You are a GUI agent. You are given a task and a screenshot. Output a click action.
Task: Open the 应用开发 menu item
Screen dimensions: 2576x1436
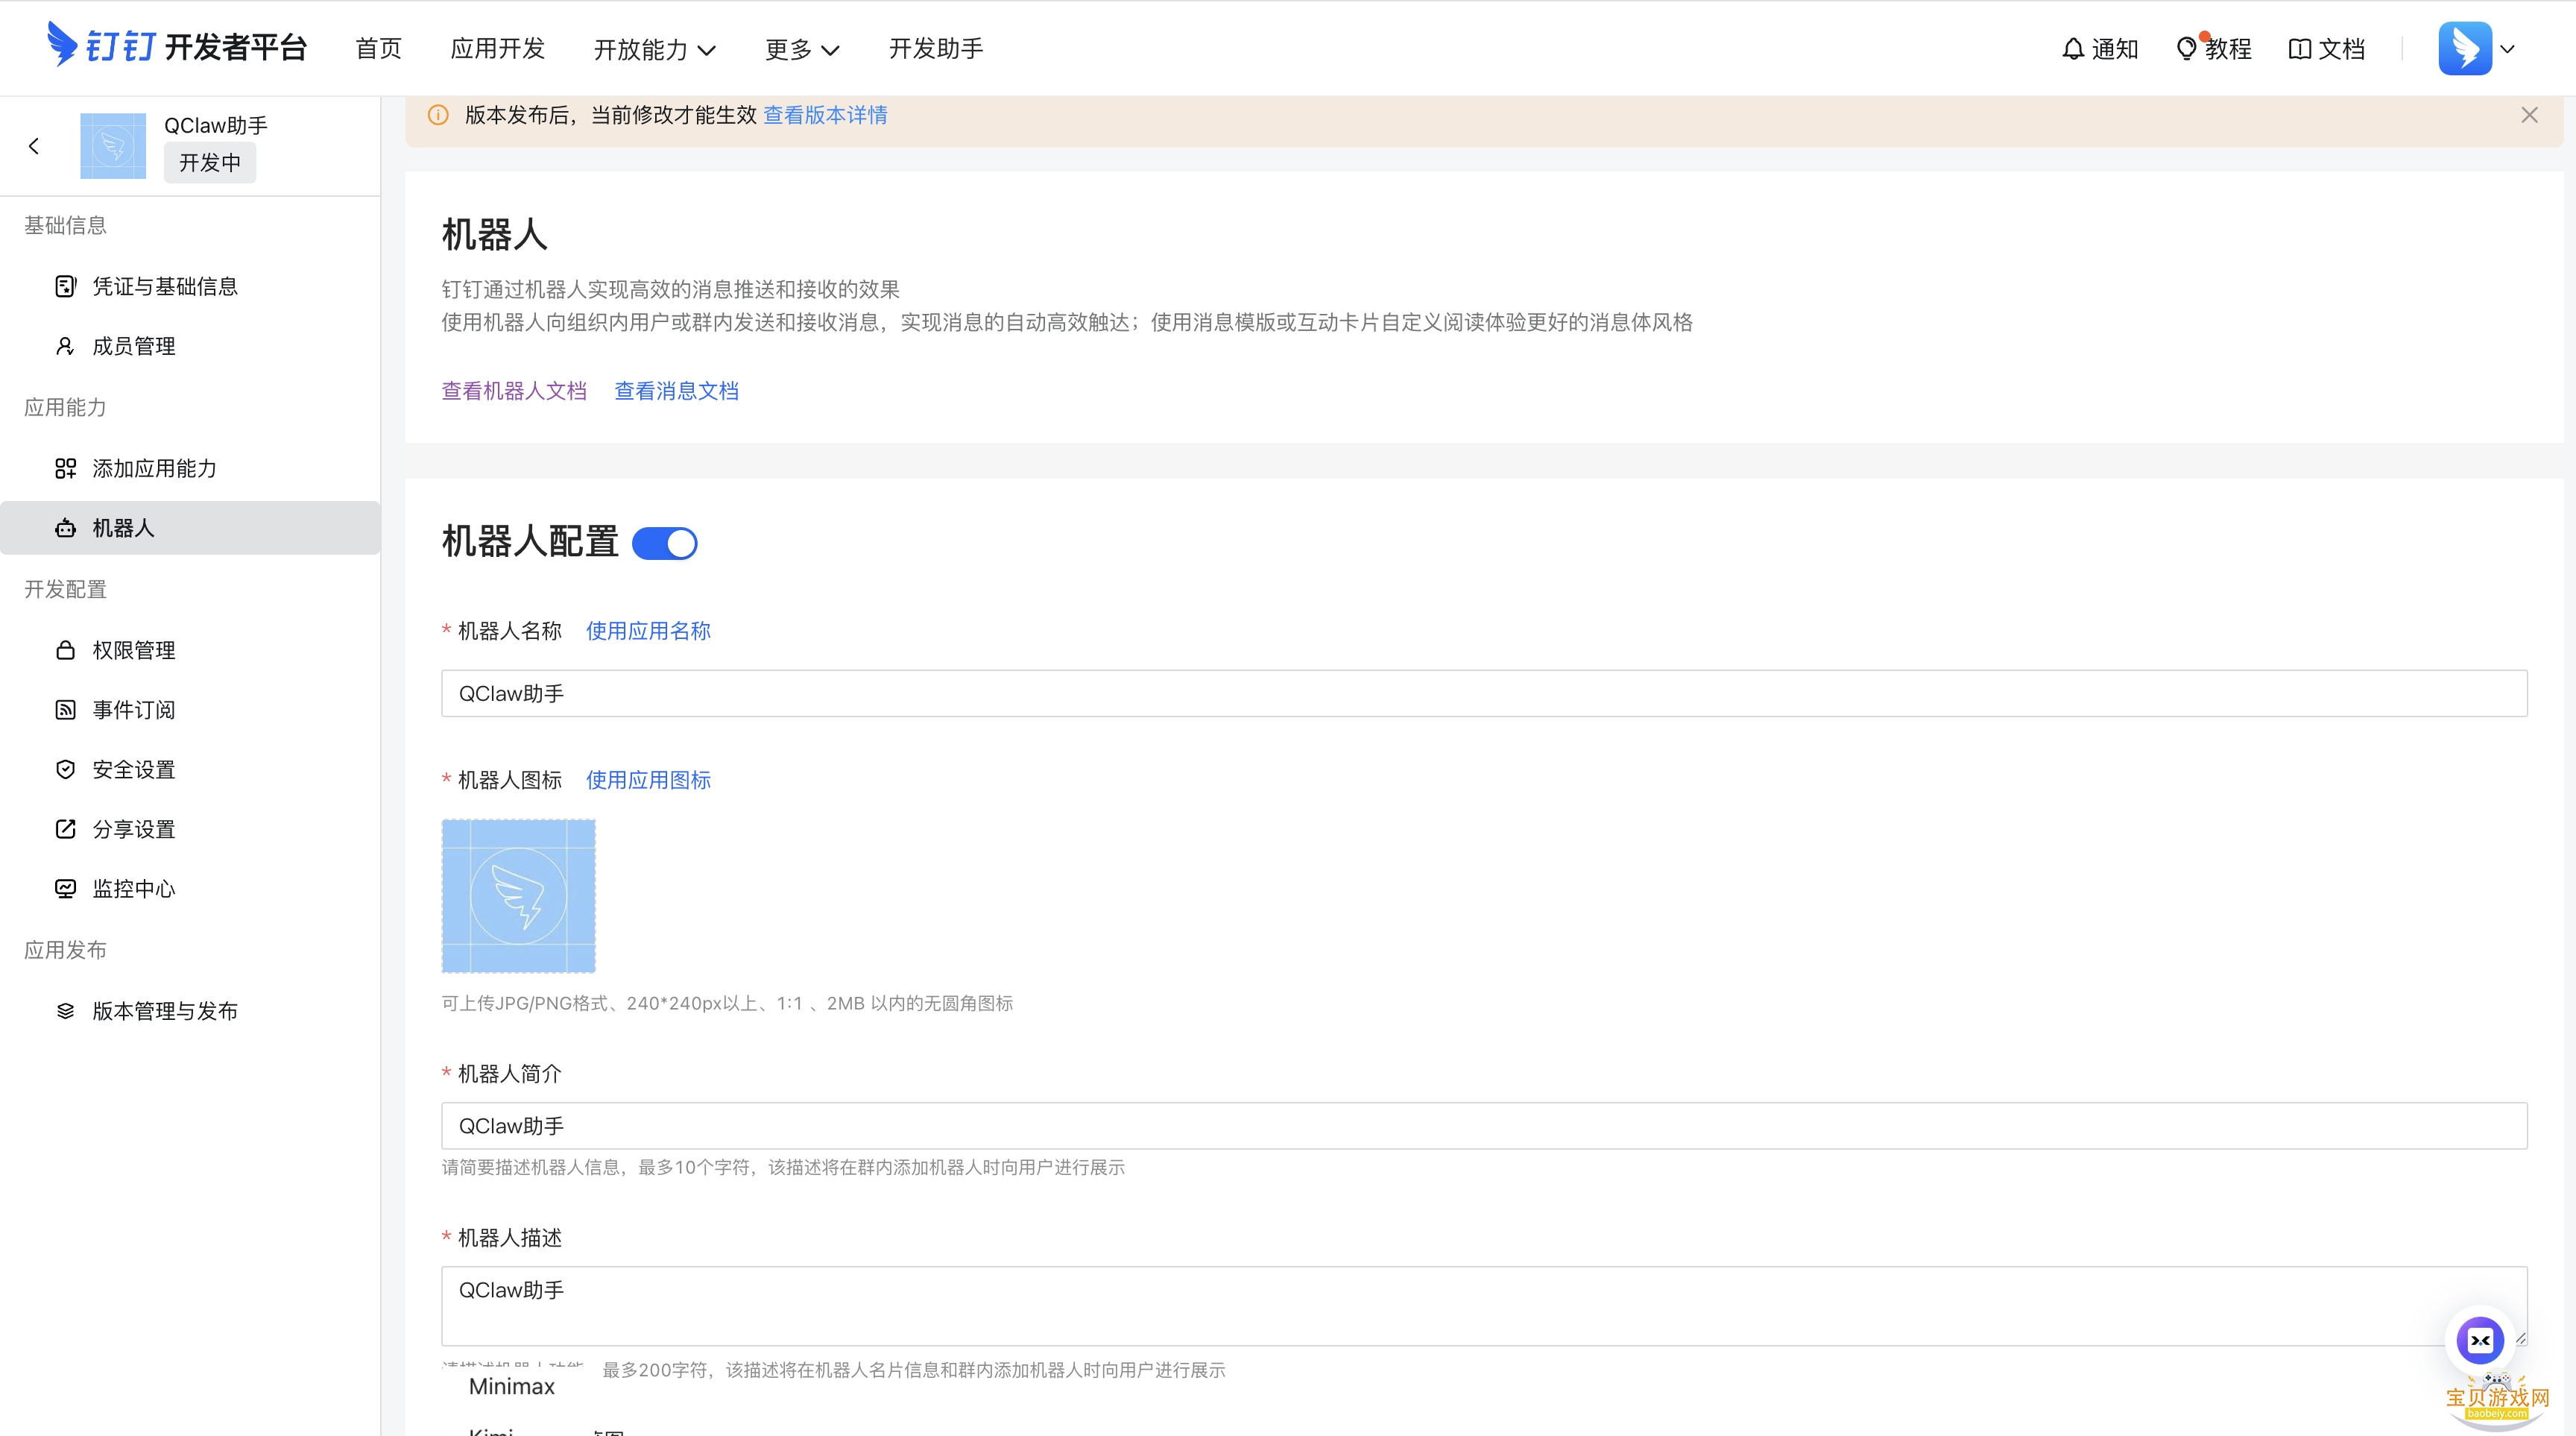pos(497,48)
